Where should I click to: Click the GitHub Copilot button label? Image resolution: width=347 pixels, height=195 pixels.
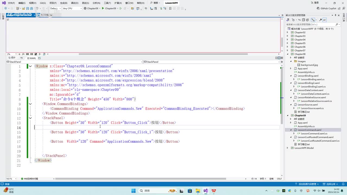click(328, 8)
